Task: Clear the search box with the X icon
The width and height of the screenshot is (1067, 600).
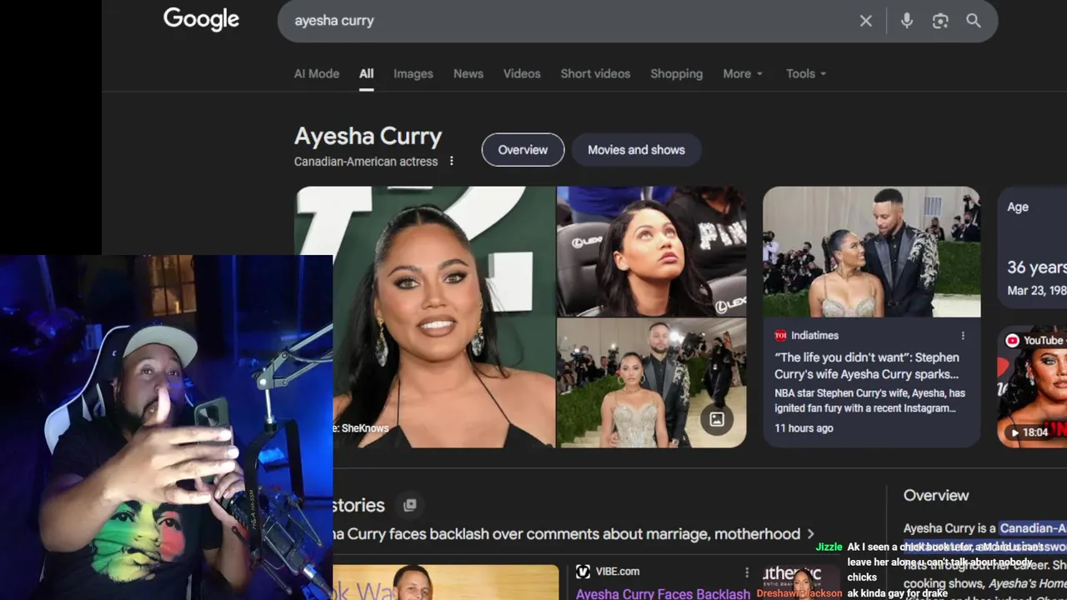Action: point(866,21)
